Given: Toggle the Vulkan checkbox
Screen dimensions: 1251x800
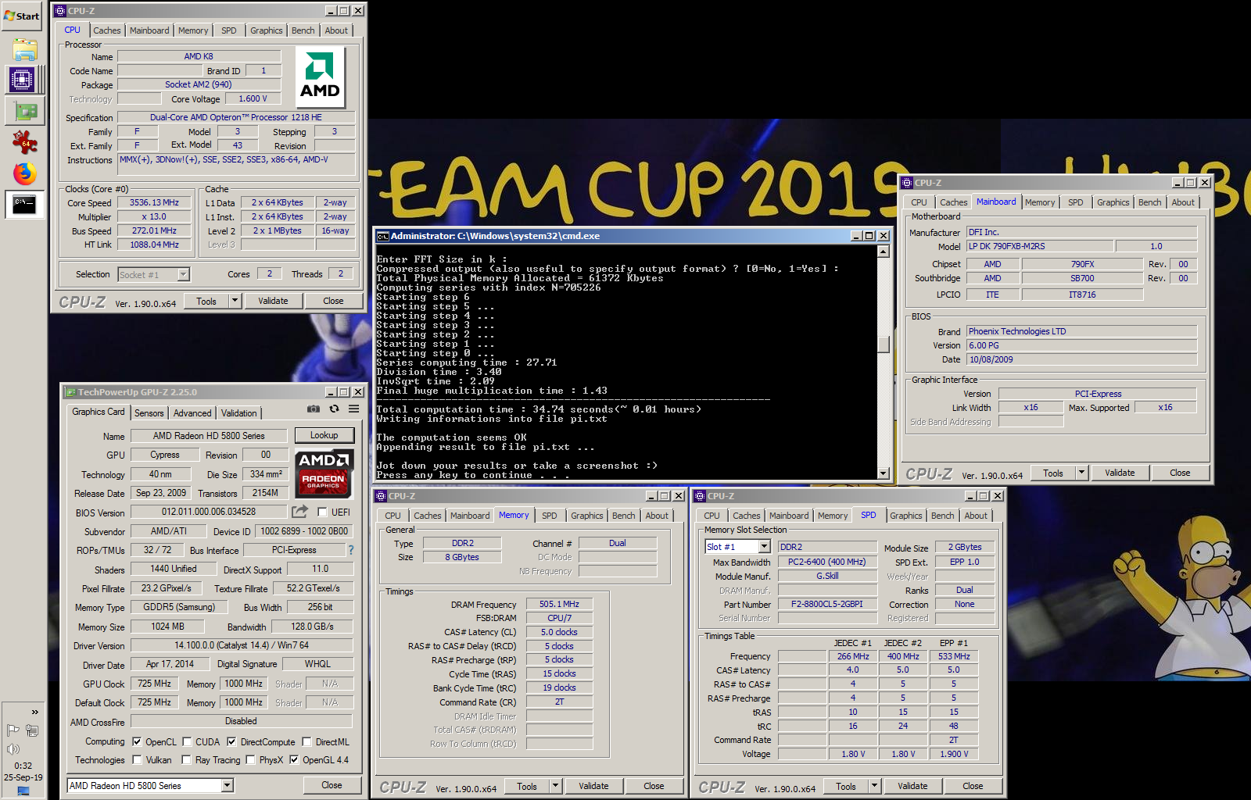Looking at the screenshot, I should tap(137, 760).
